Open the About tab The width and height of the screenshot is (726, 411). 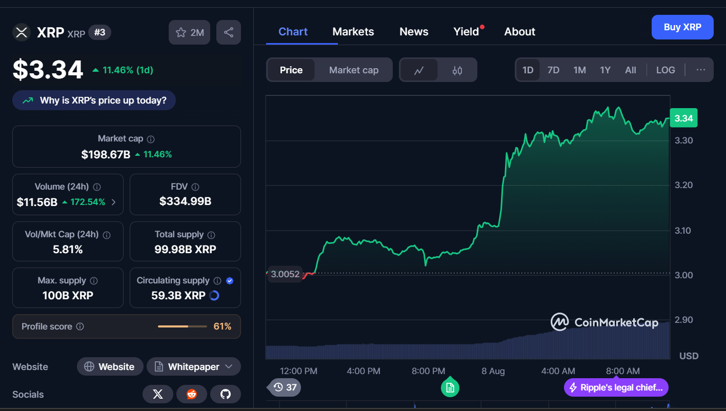click(520, 32)
